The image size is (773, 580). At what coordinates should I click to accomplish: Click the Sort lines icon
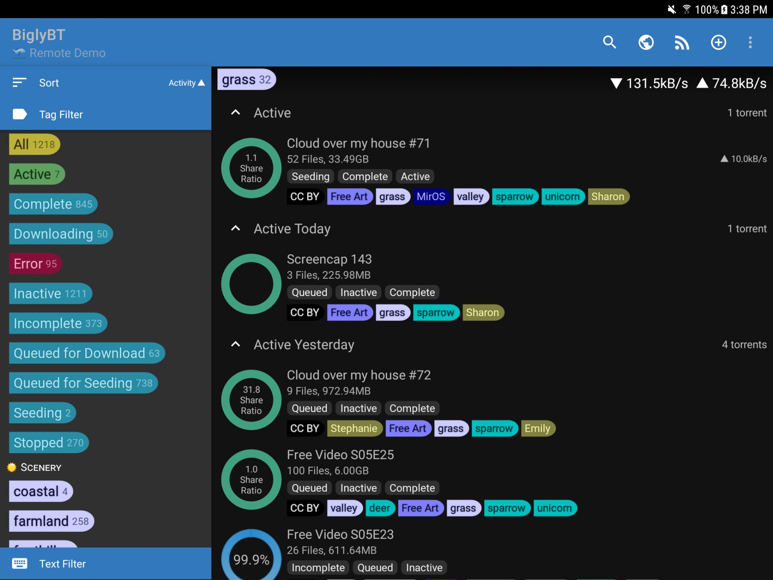point(19,83)
